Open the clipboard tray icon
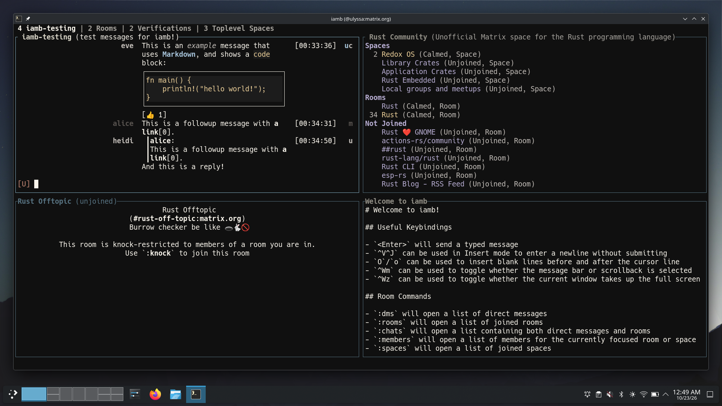The image size is (722, 406). (598, 394)
